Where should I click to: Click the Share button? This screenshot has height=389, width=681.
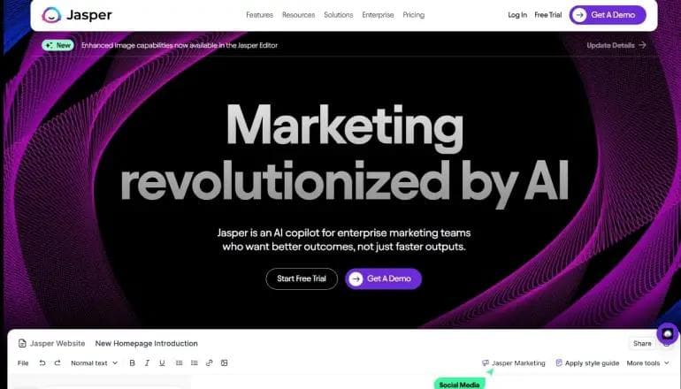click(642, 343)
